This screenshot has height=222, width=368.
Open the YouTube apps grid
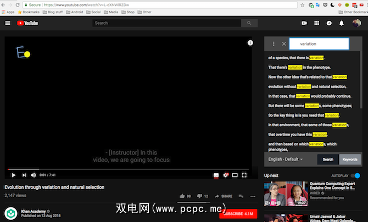316,23
